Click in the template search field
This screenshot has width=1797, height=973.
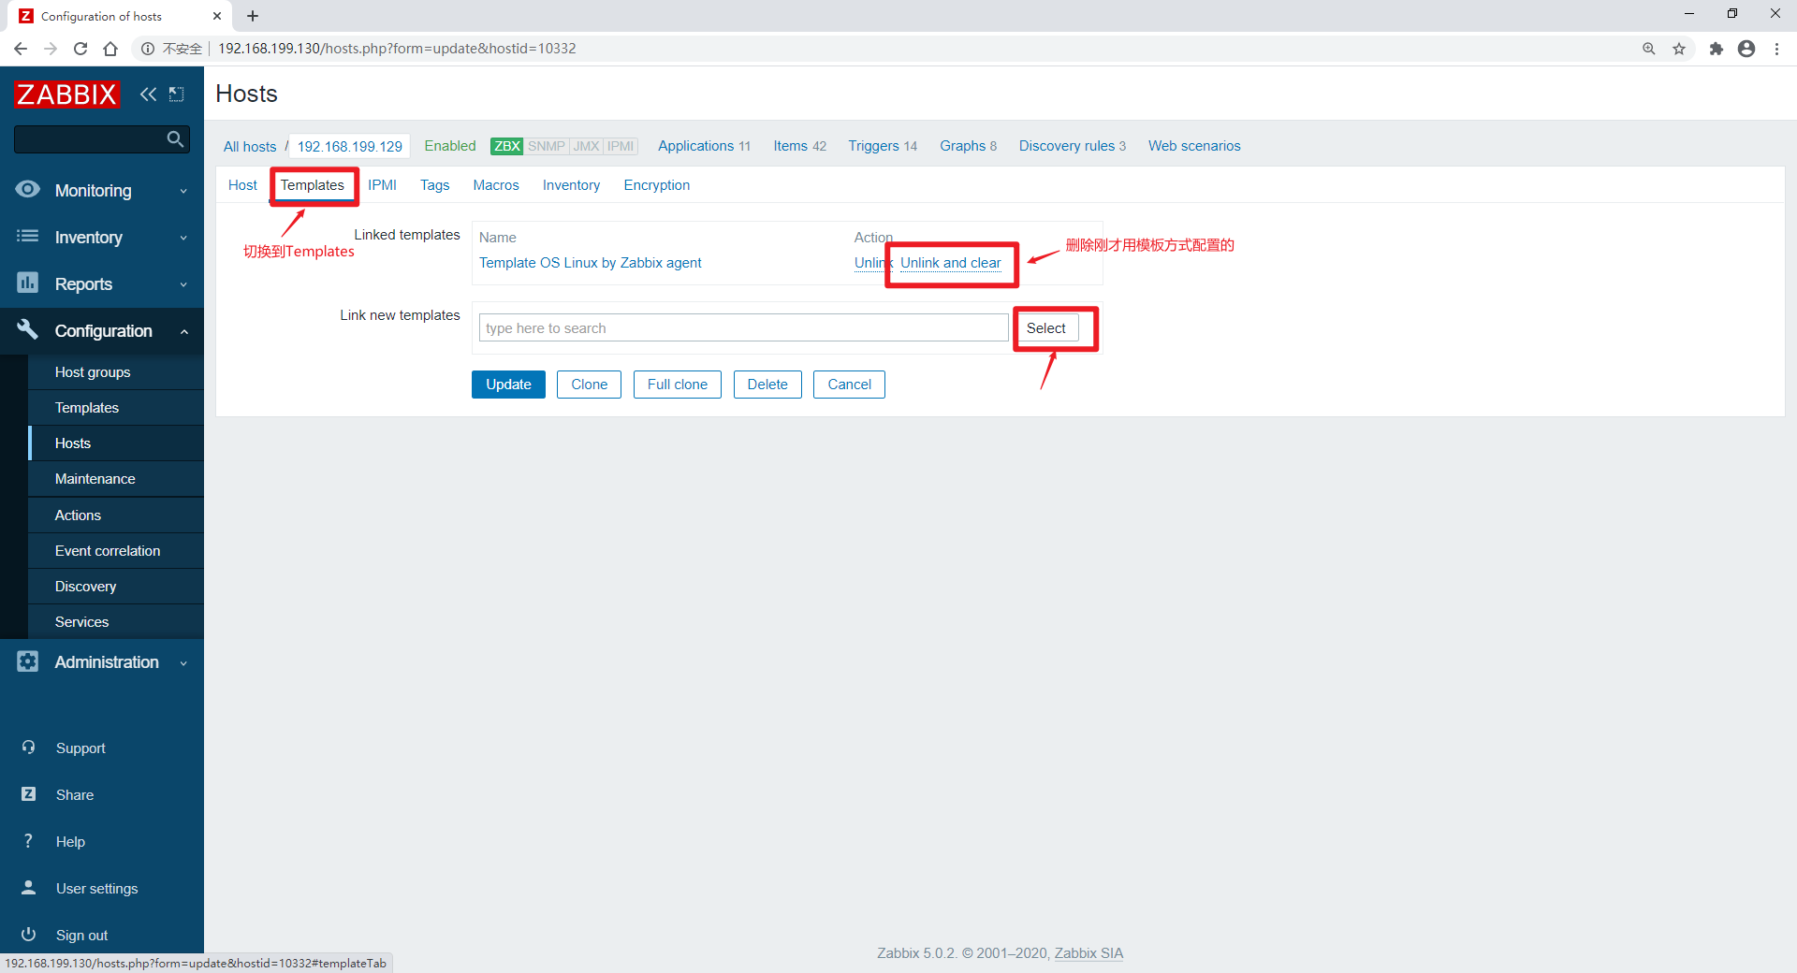point(743,328)
